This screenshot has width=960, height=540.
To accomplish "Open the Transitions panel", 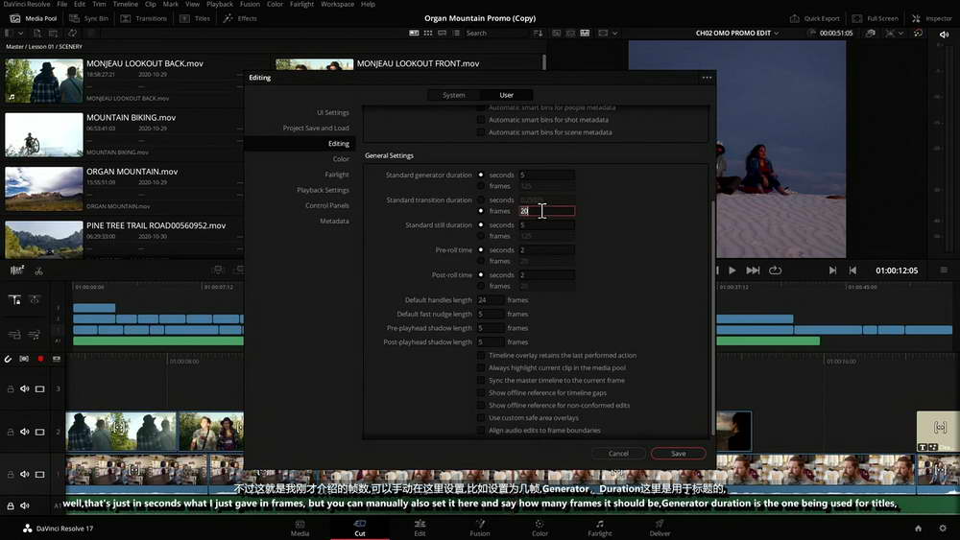I will click(144, 18).
